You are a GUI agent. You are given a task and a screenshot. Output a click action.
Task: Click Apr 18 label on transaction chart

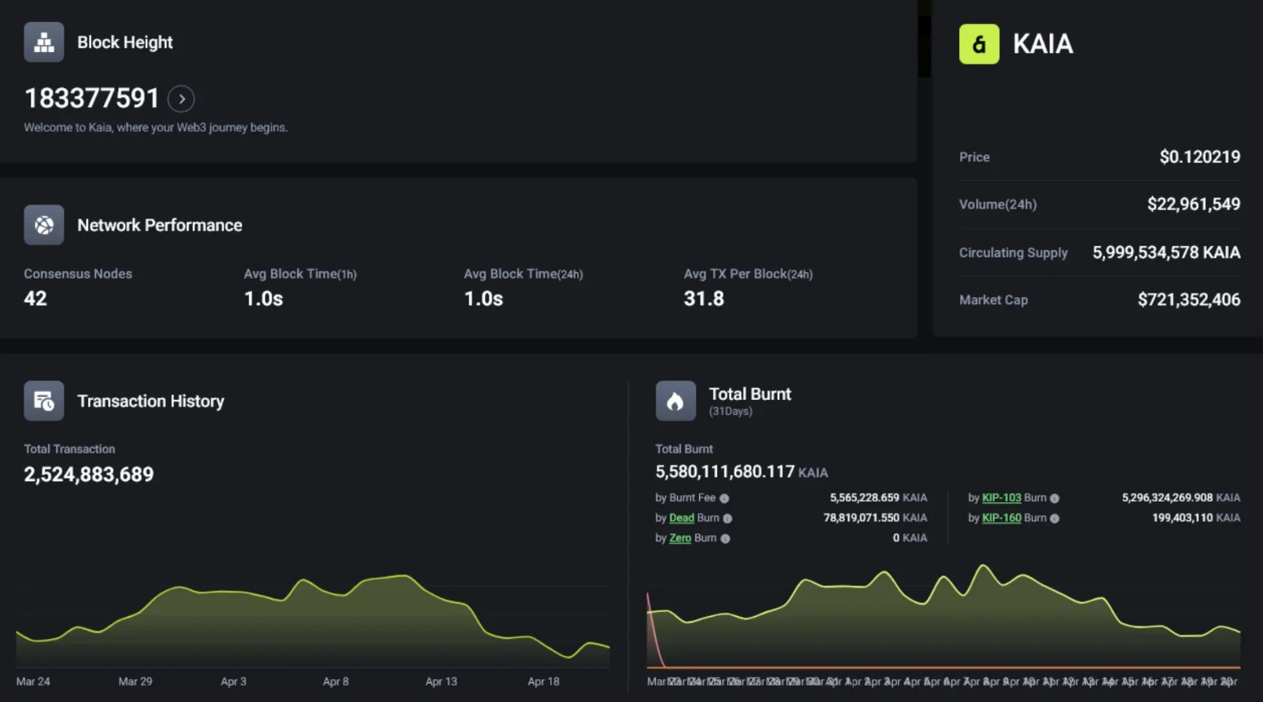[544, 681]
